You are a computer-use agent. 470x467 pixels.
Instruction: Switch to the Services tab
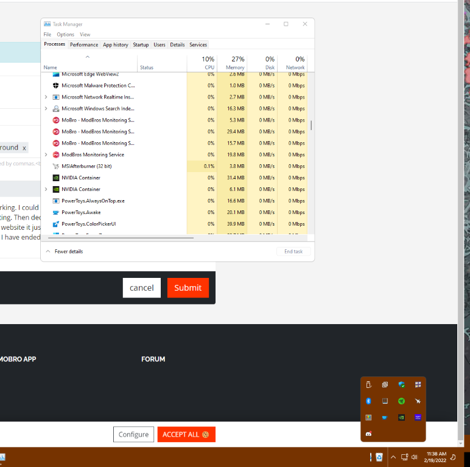[198, 44]
